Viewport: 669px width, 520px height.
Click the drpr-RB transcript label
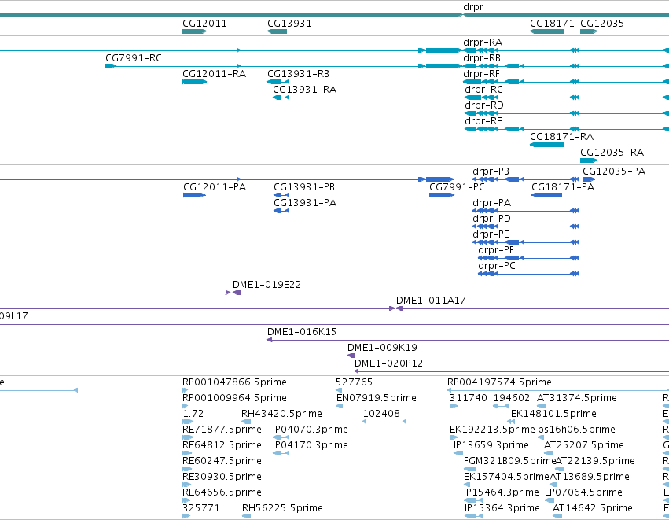pyautogui.click(x=482, y=57)
